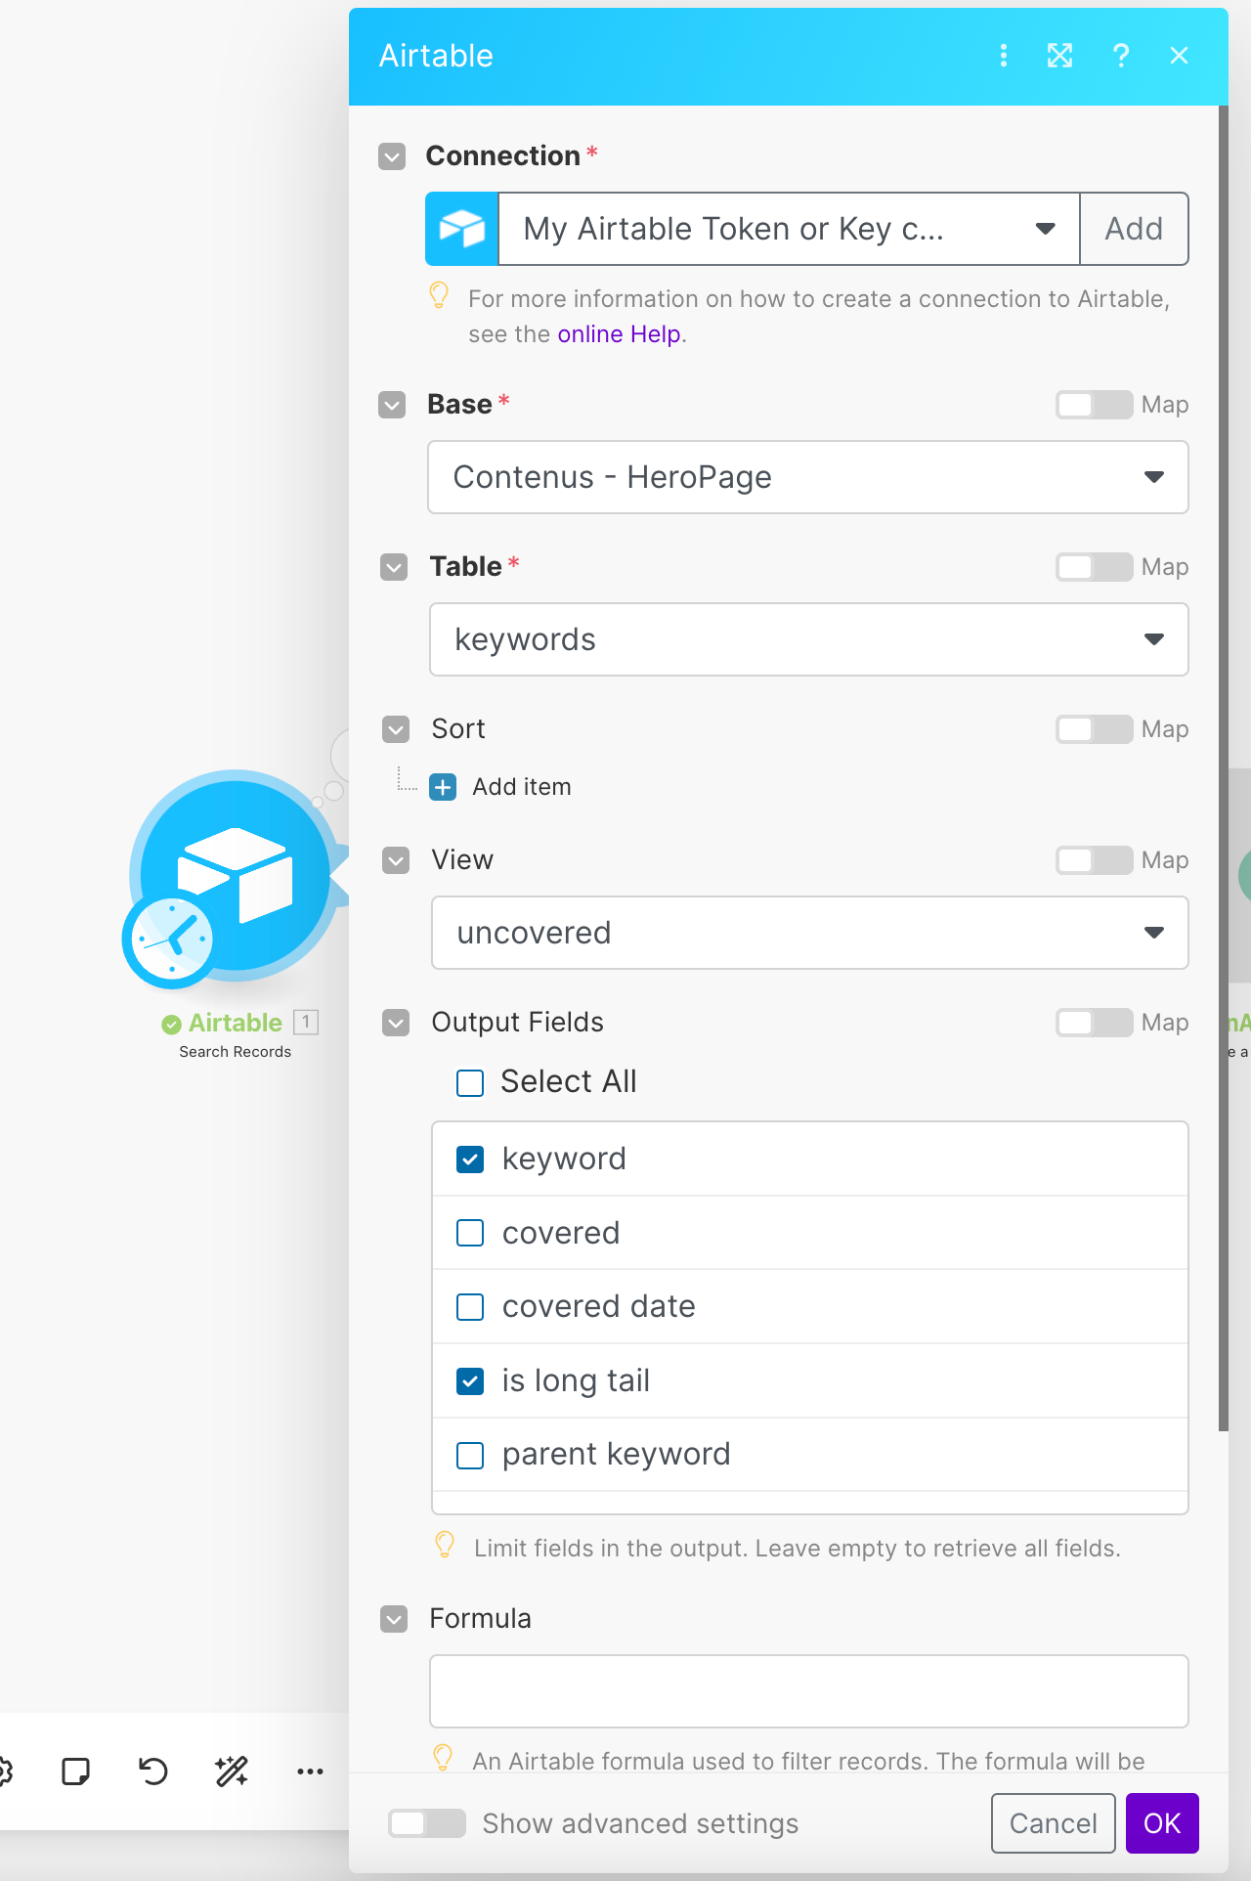Confirm with the OK button
Image resolution: width=1251 pixels, height=1881 pixels.
click(x=1162, y=1823)
